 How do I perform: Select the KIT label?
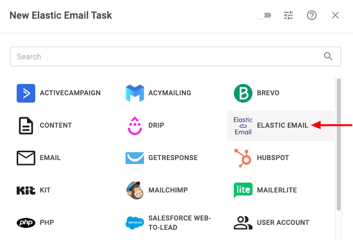coord(45,190)
